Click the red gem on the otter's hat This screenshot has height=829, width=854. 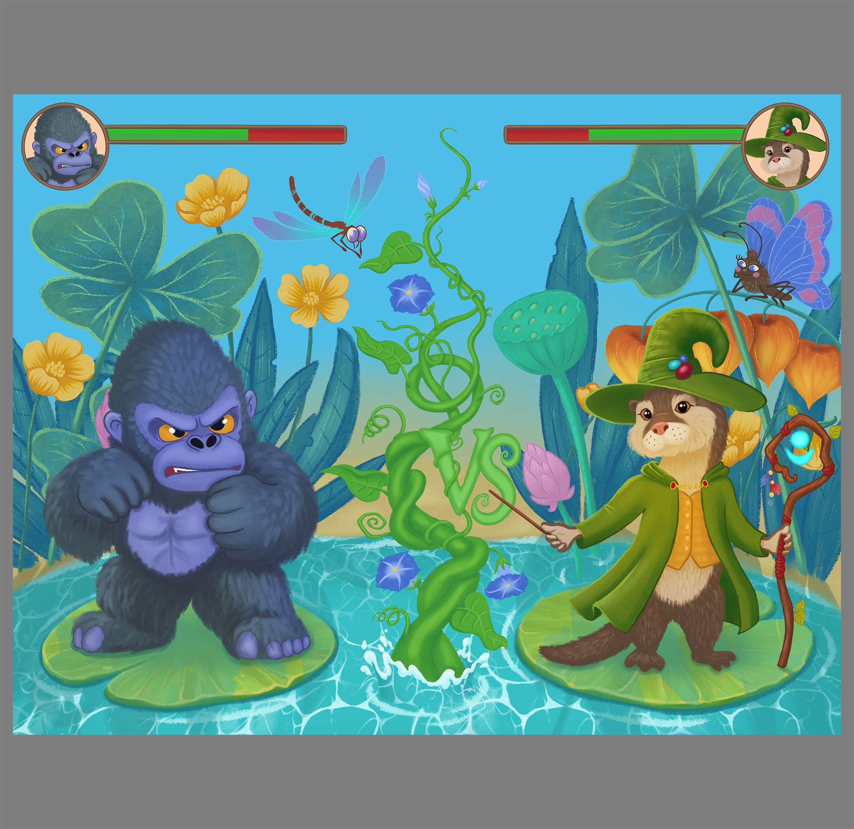(x=683, y=371)
